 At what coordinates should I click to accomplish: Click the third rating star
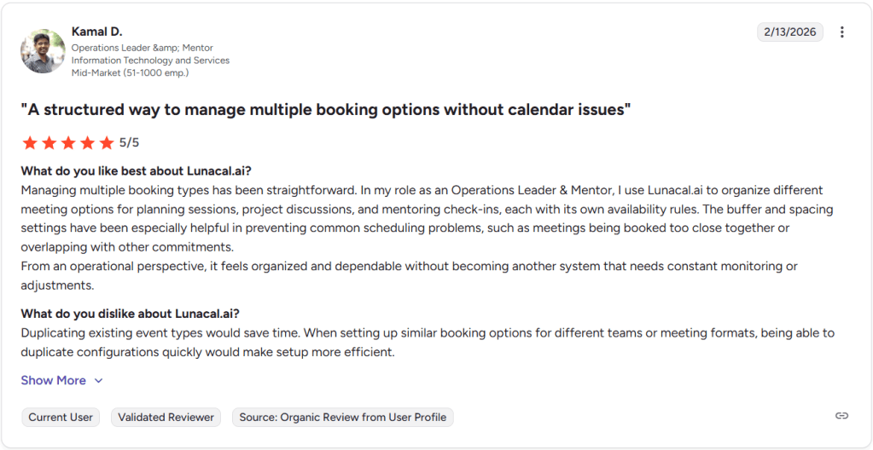pyautogui.click(x=68, y=142)
